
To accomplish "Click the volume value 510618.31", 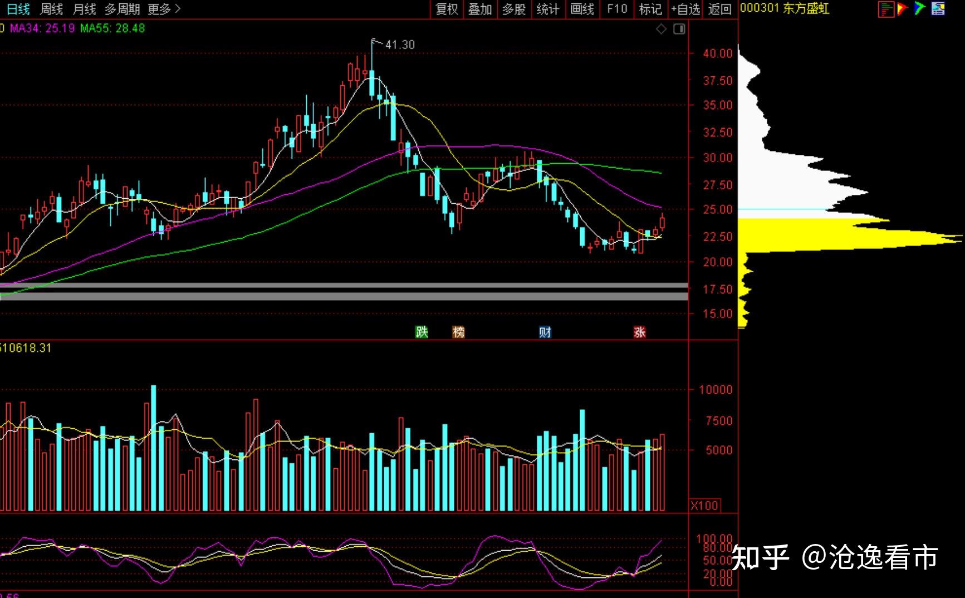I will coord(26,348).
